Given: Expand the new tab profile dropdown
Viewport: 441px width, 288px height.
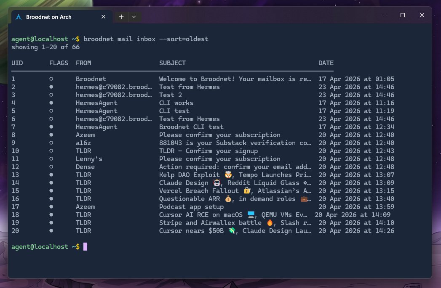Looking at the screenshot, I should [x=134, y=17].
